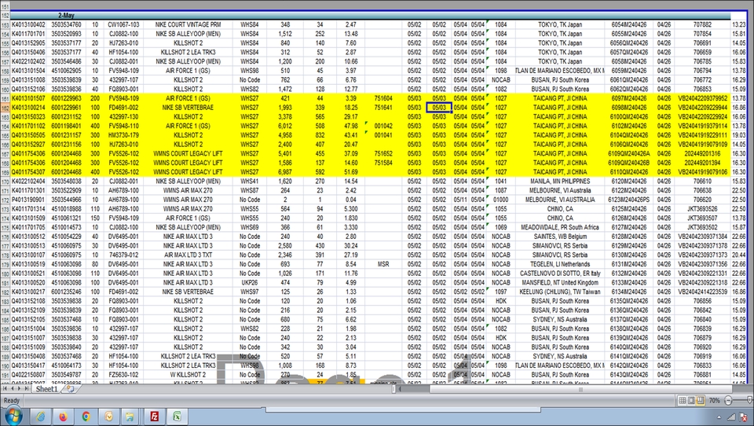754x426 pixels.
Task: Select cell VB24042209379952
Action: [702, 98]
